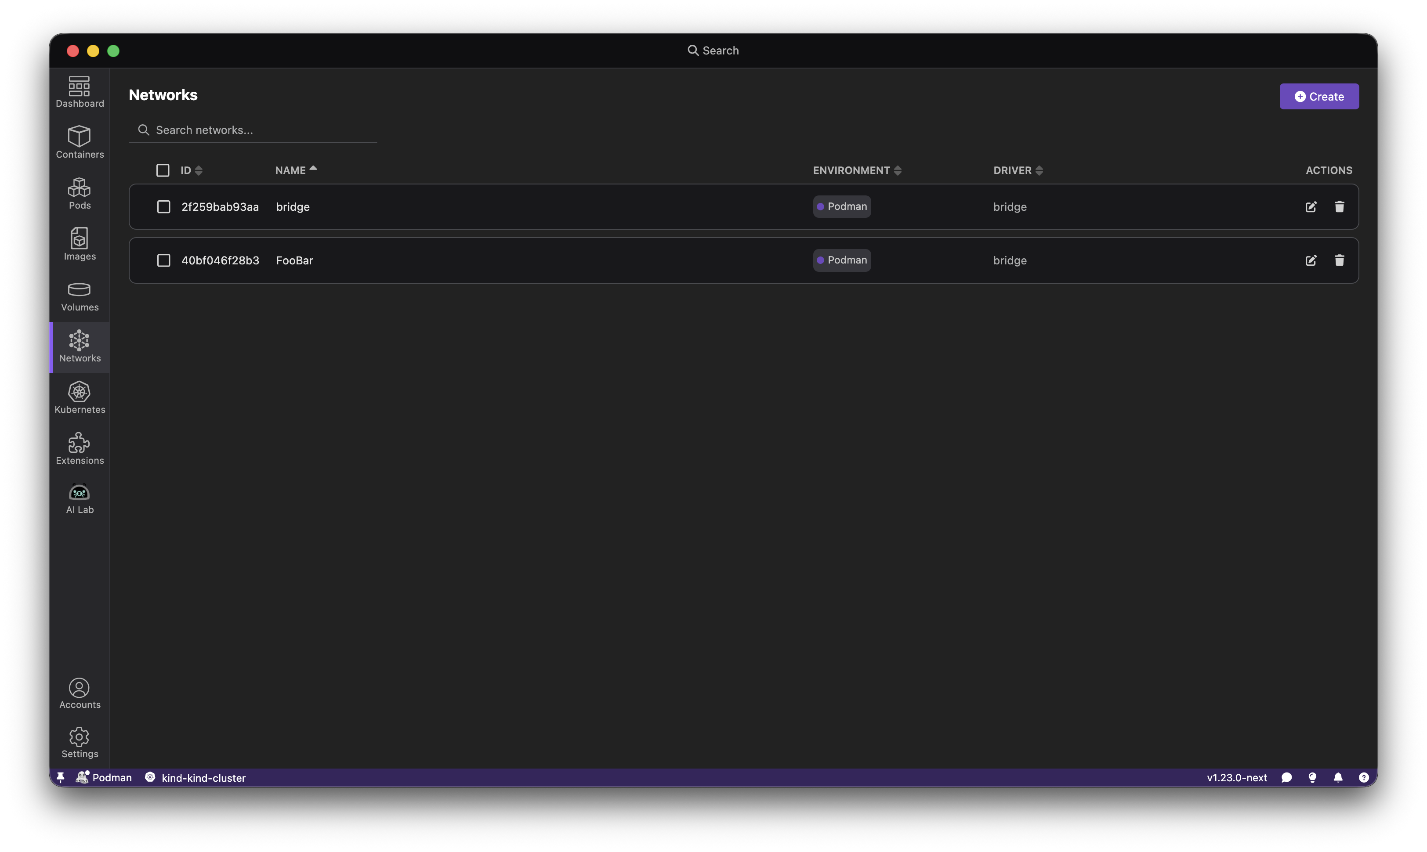This screenshot has width=1427, height=852.
Task: Delete the FooBar network
Action: click(x=1339, y=260)
